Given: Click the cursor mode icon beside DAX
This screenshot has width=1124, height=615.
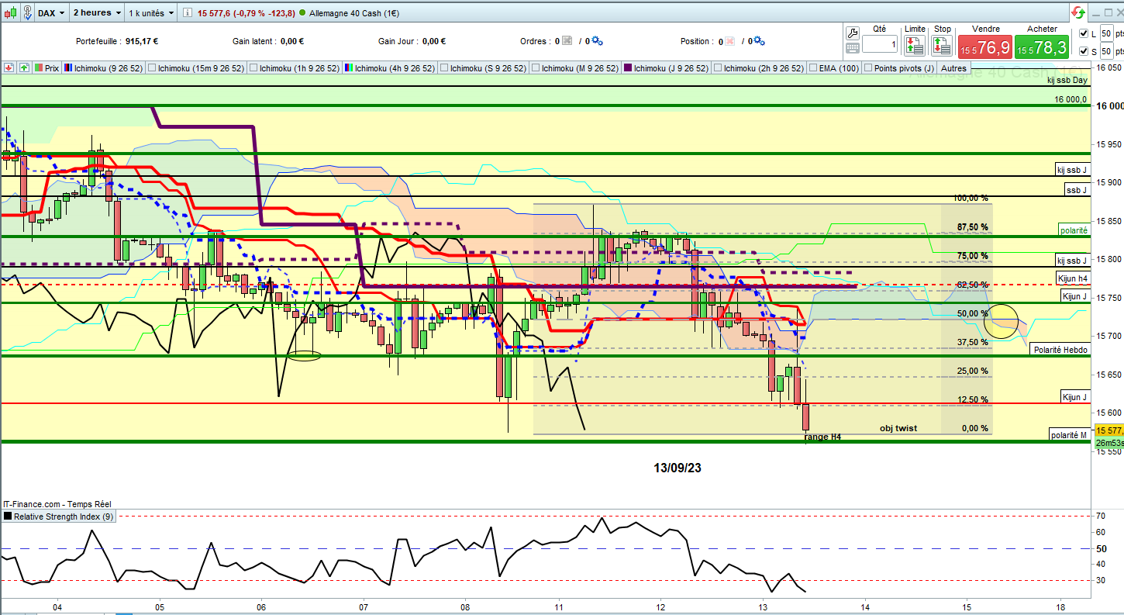Looking at the screenshot, I should point(27,13).
